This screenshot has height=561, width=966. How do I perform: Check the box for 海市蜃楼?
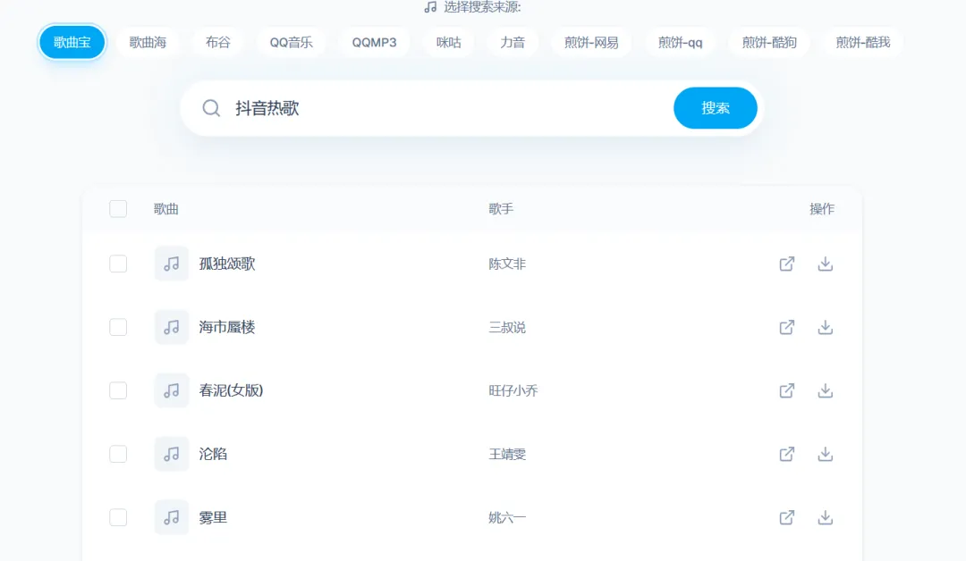point(118,327)
